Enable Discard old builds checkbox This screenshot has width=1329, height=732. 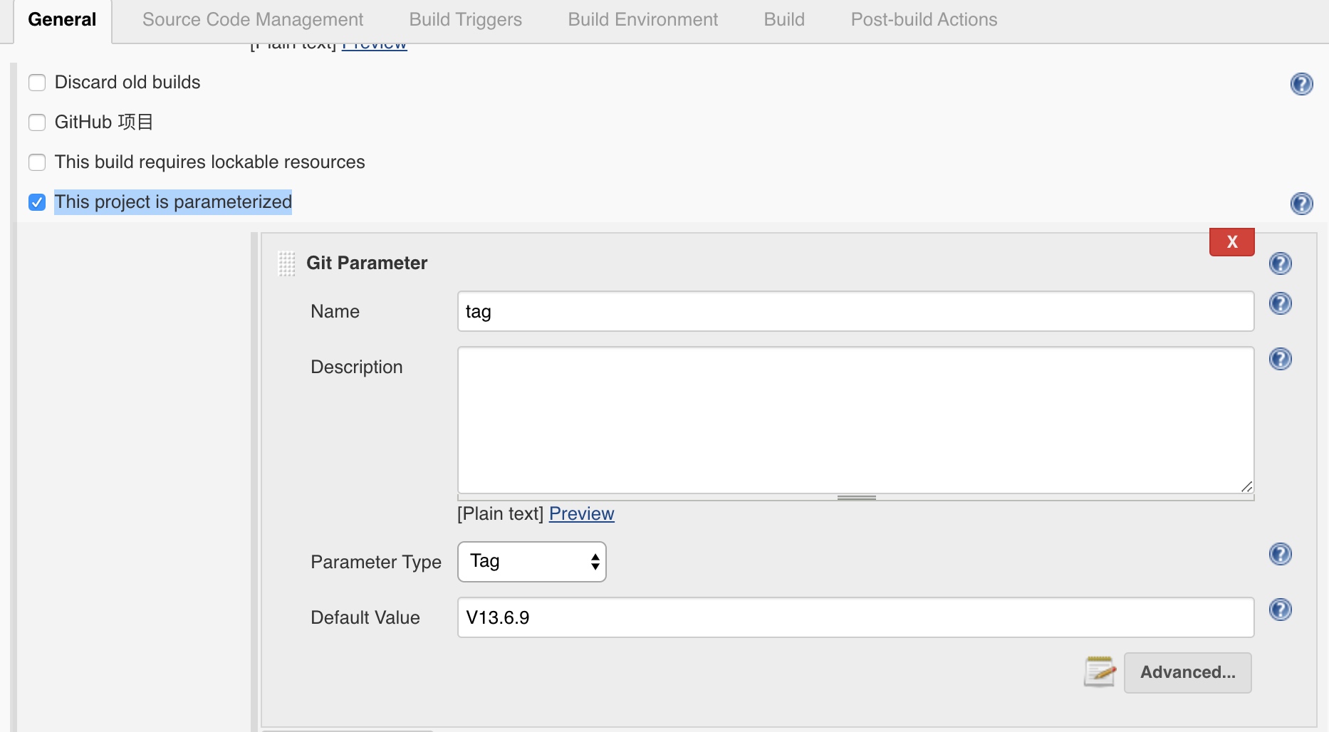tap(37, 83)
